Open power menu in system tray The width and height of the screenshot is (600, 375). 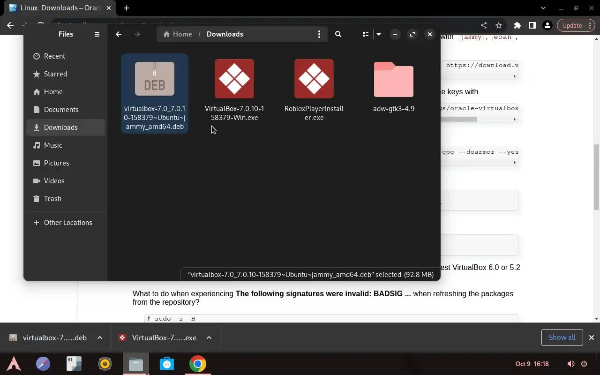(584, 364)
